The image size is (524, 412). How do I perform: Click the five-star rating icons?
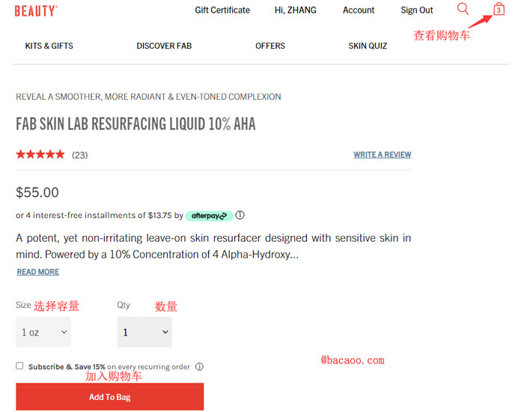[40, 154]
